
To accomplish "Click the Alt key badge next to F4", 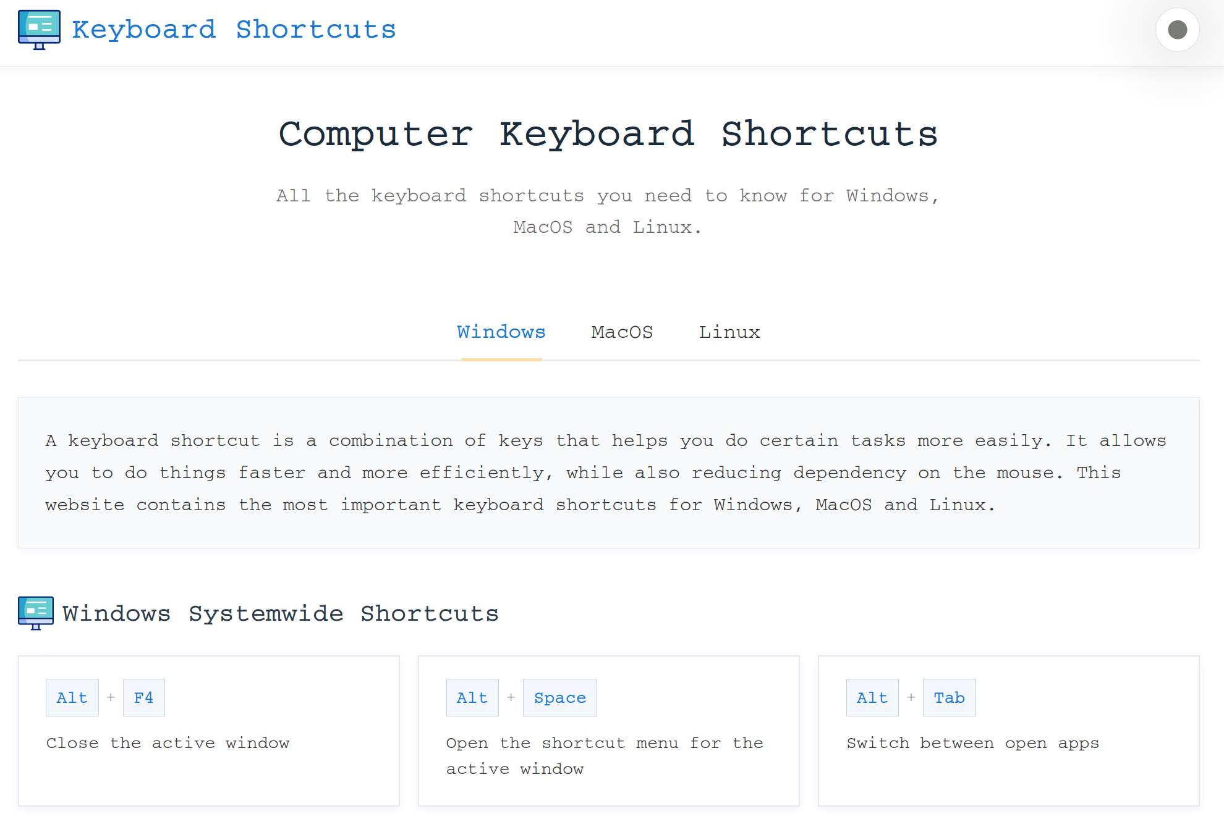I will click(x=72, y=697).
